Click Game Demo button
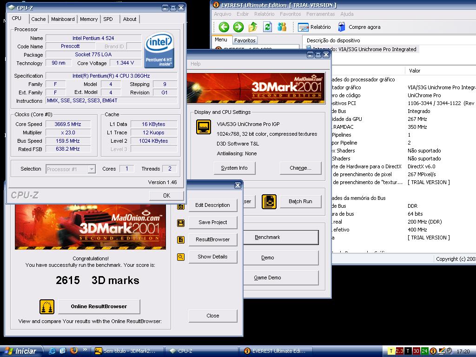 tap(281, 278)
